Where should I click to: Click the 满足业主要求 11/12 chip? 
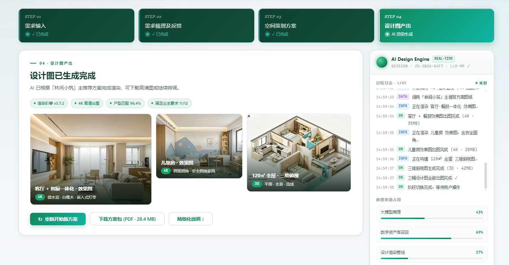click(x=169, y=103)
